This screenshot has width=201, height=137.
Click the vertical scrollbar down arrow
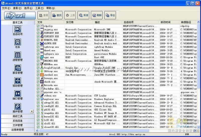[x=198, y=127]
